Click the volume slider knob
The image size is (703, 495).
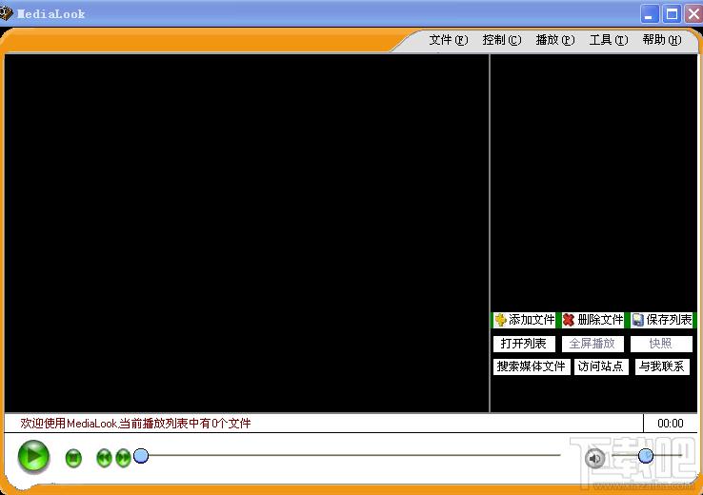(x=646, y=456)
